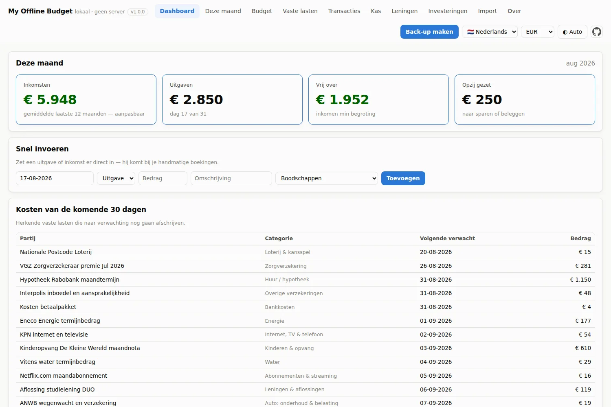This screenshot has width=611, height=407.
Task: Select the Hypotheek Rabobank maandtermijn row
Action: pos(305,280)
